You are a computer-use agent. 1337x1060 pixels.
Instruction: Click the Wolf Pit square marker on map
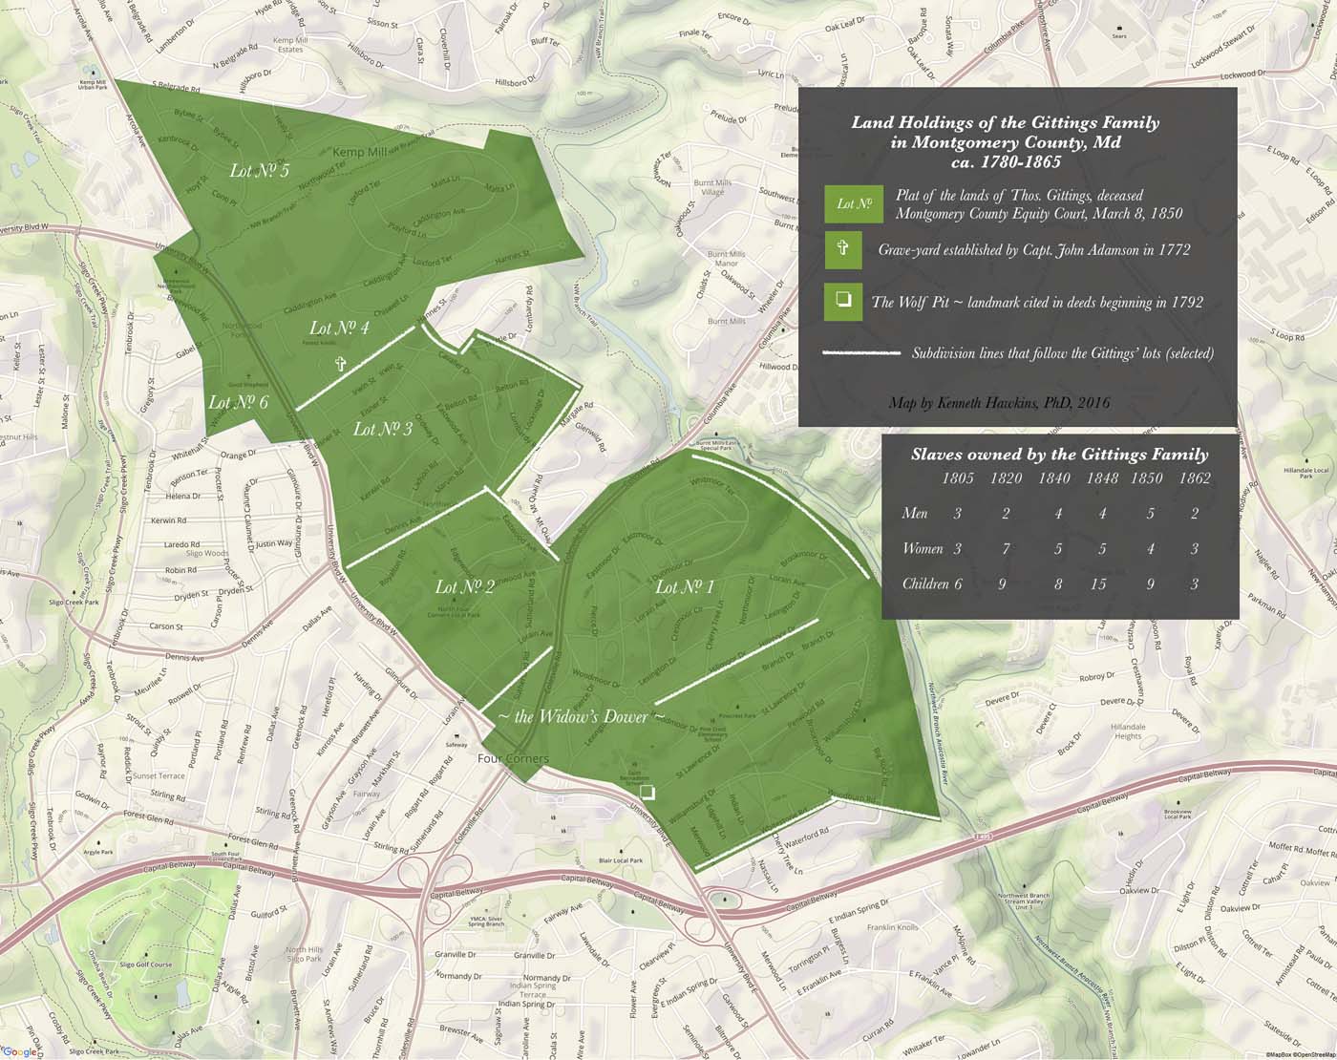pyautogui.click(x=647, y=792)
